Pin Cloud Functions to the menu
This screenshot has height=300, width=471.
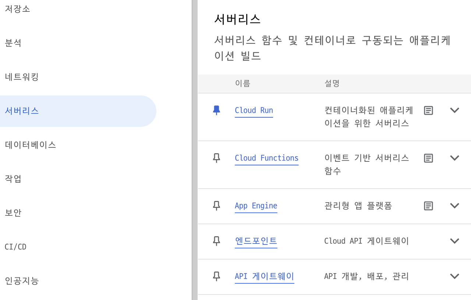coord(216,158)
